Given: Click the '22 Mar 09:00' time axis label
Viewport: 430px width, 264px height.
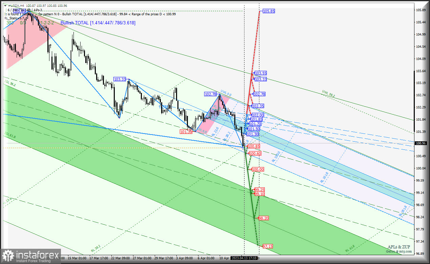Looking at the screenshot, I should (x=121, y=258).
